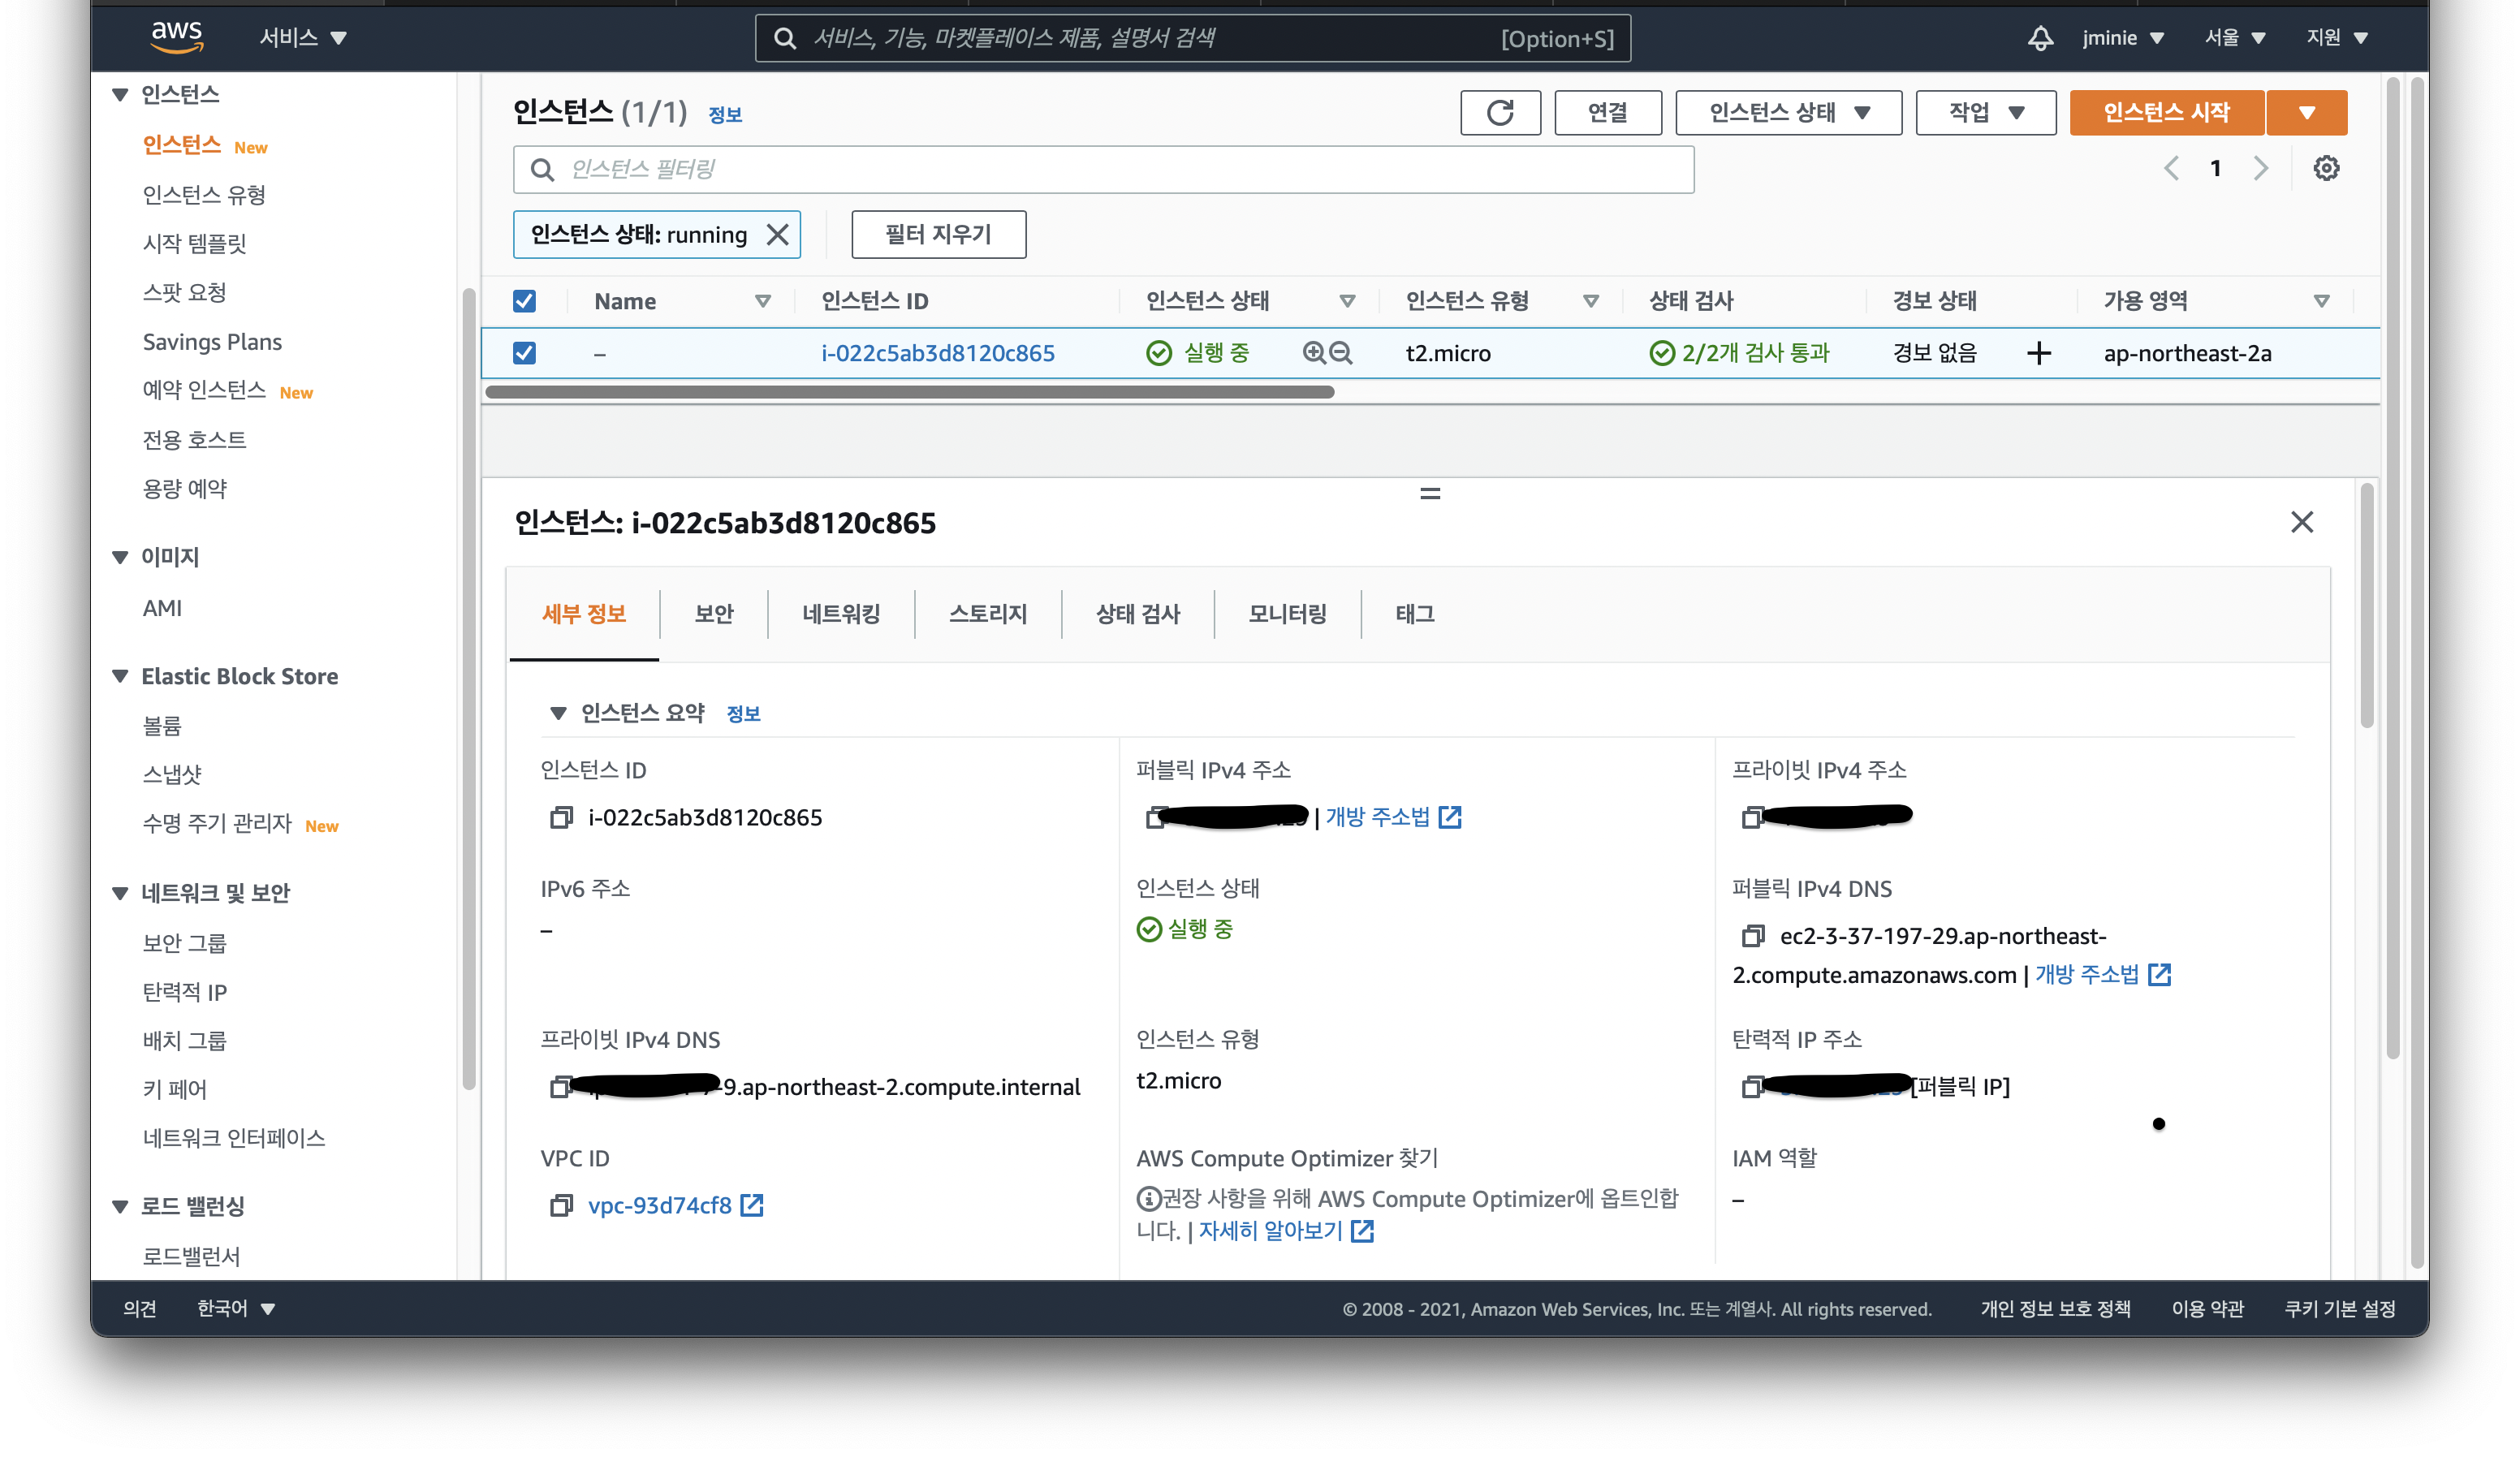This screenshot has height=1457, width=2520.
Task: Go to previous page arrow
Action: tap(2171, 168)
